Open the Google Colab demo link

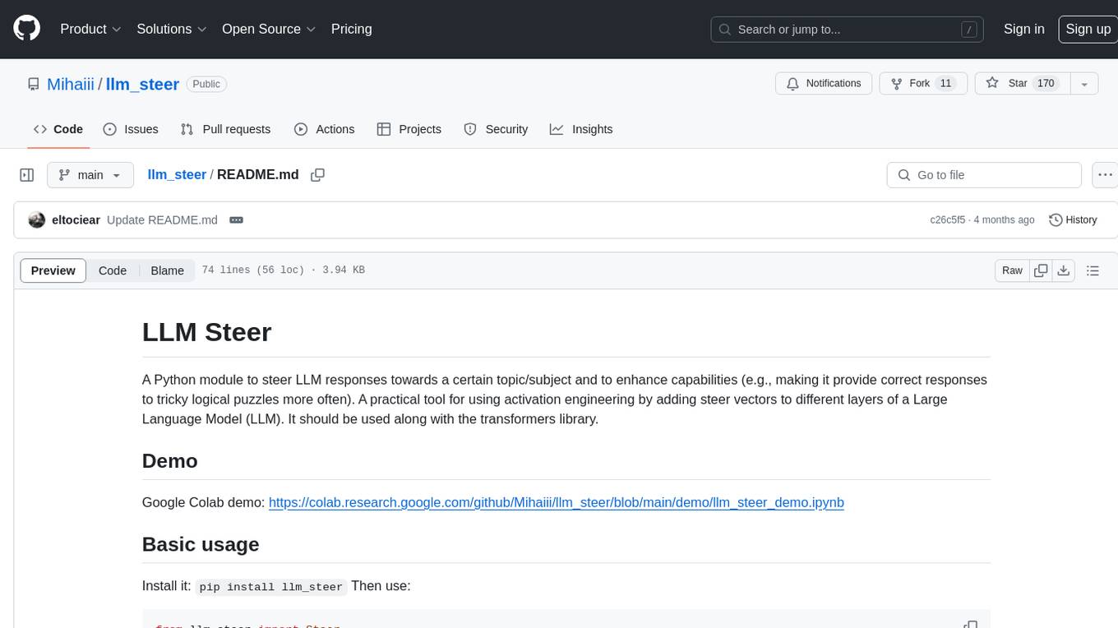[557, 502]
